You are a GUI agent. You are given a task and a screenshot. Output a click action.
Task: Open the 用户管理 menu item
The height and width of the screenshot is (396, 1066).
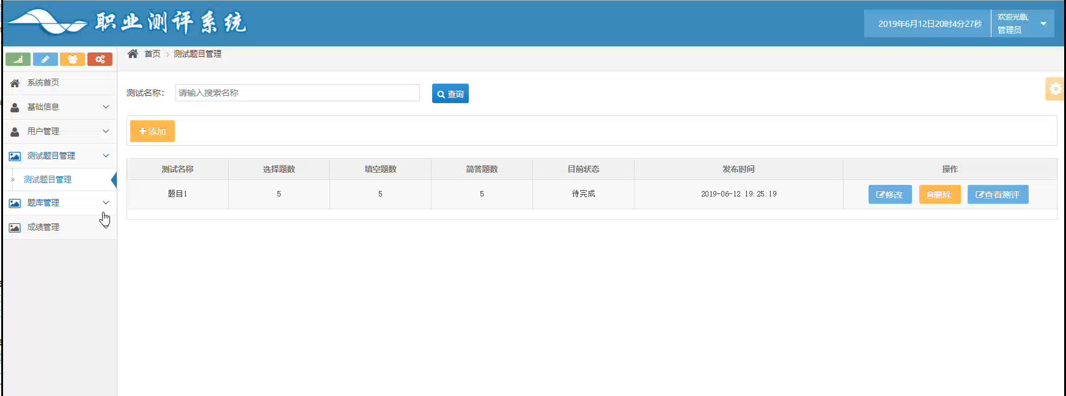pyautogui.click(x=60, y=132)
